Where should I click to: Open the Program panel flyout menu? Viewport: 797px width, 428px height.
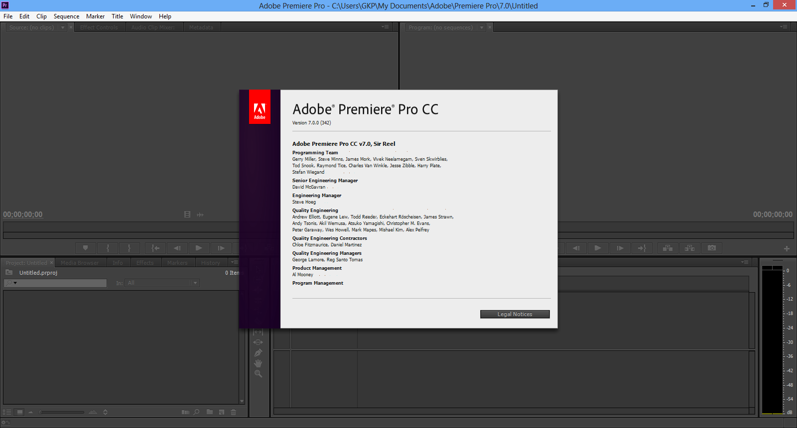point(784,27)
